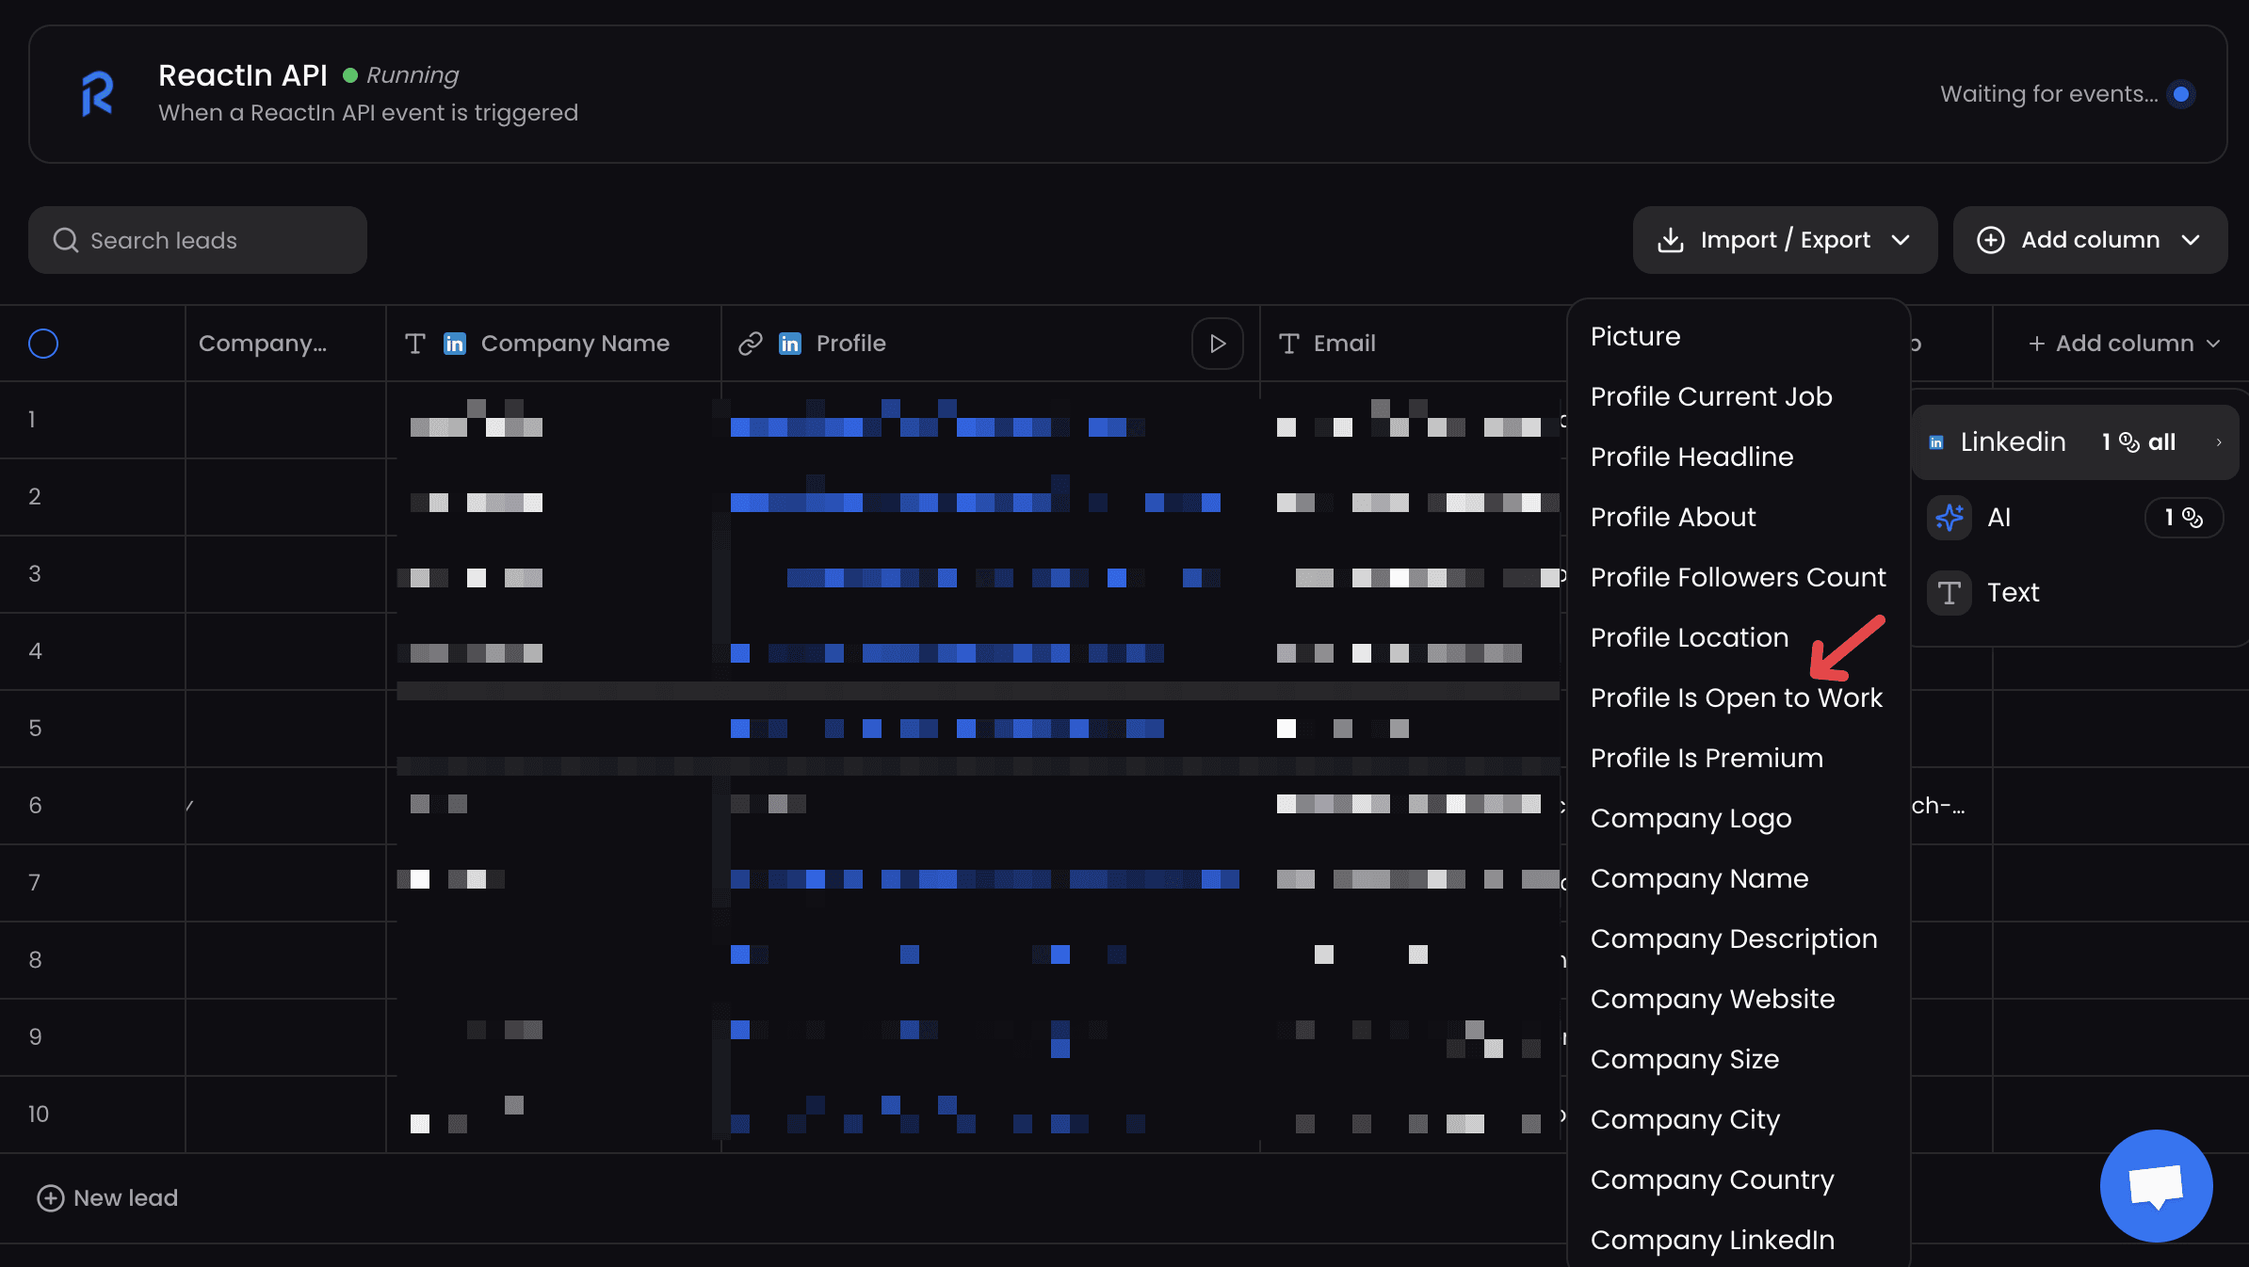The width and height of the screenshot is (2249, 1267).
Task: Click the chevron arrow on Linkedin row
Action: point(2219,442)
